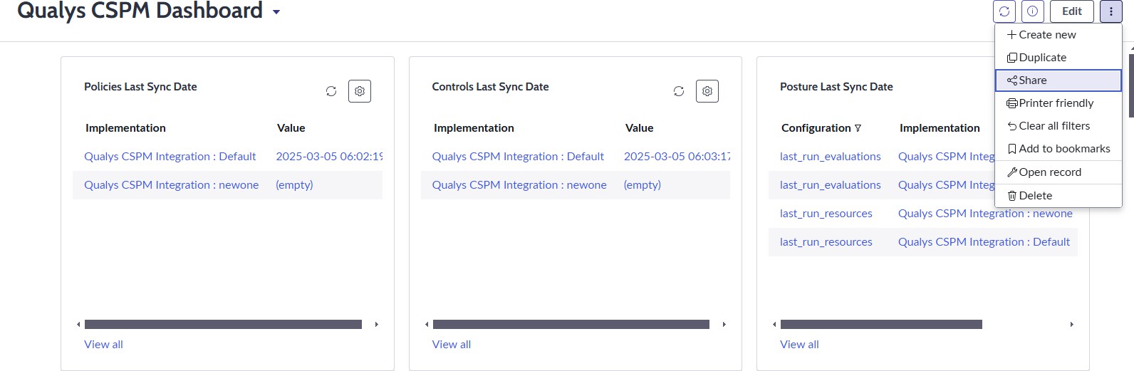Viewport: 1134px width, 371px height.
Task: Choose Open record from the menu
Action: click(1058, 172)
